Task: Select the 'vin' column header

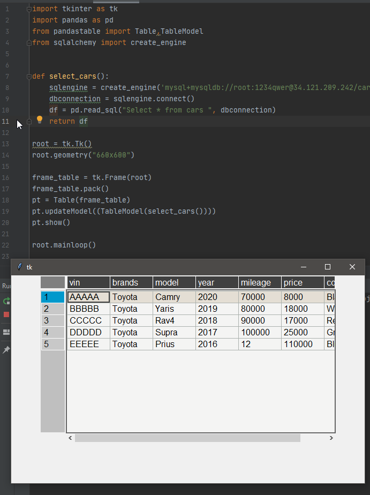Action: [x=88, y=282]
